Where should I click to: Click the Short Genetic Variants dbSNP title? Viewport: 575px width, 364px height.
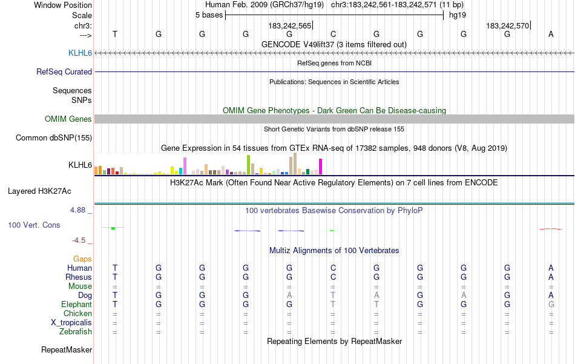(334, 129)
